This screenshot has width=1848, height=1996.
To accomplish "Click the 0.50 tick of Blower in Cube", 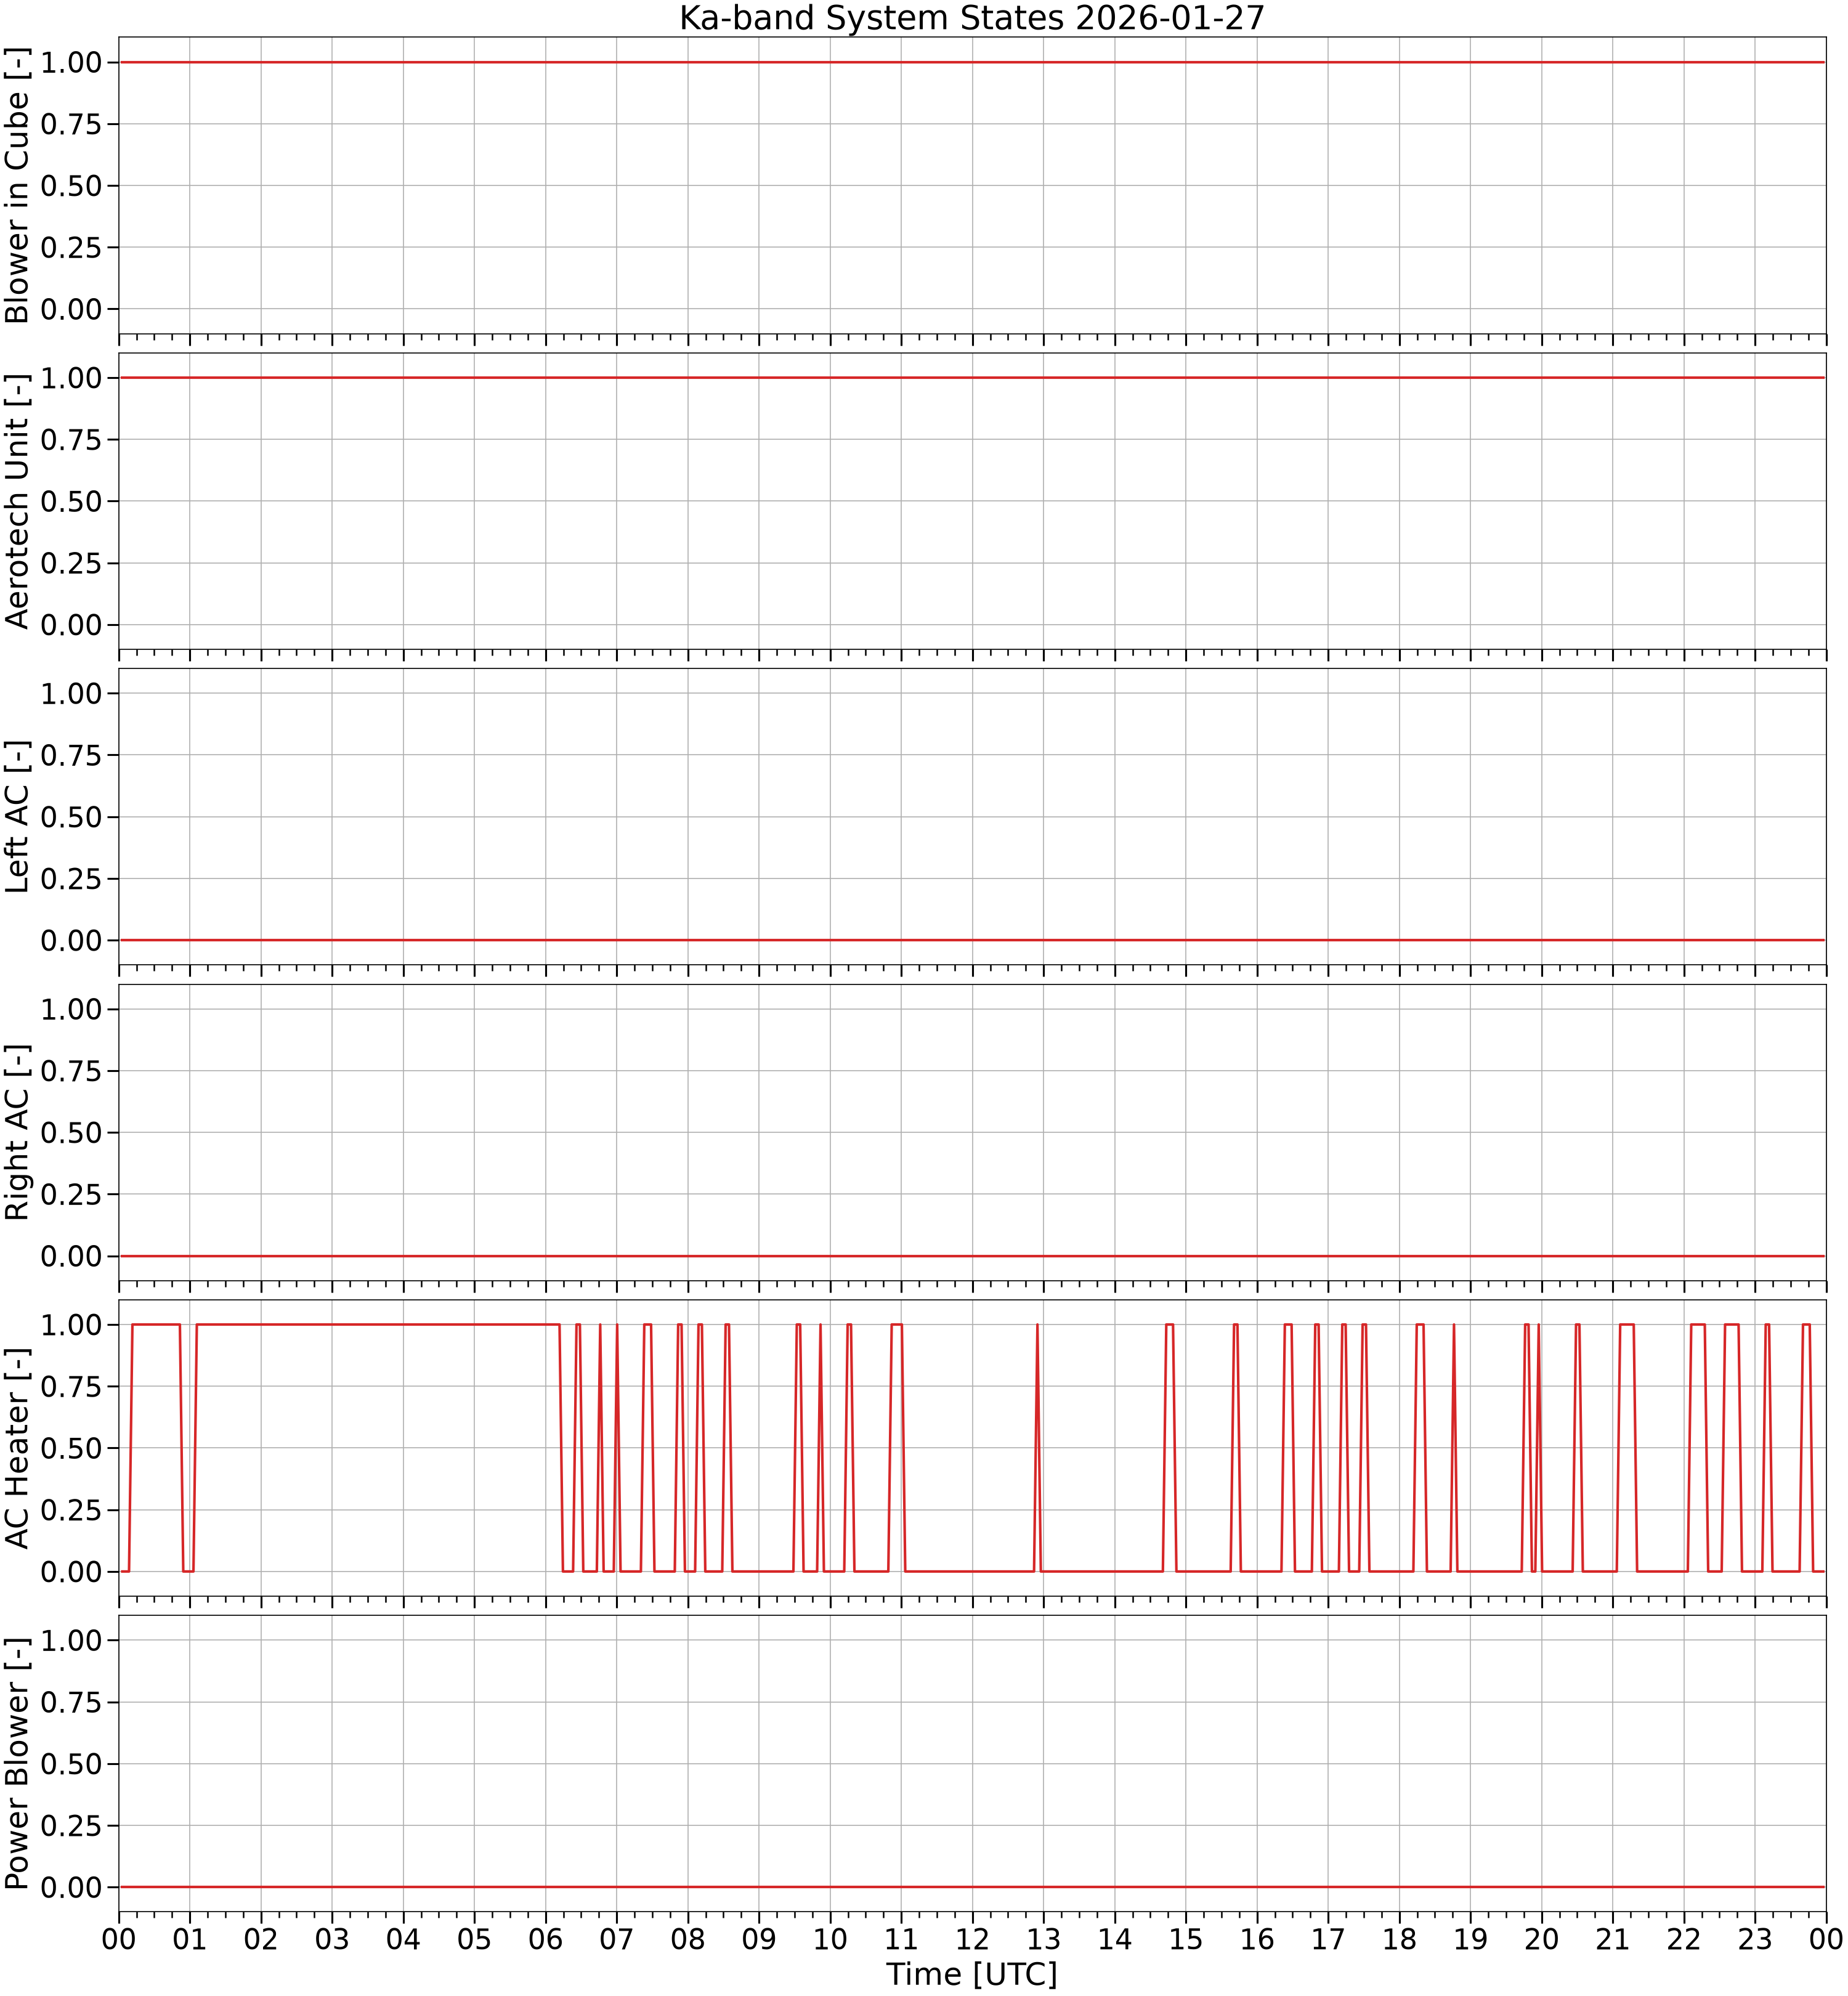I will 71,186.
